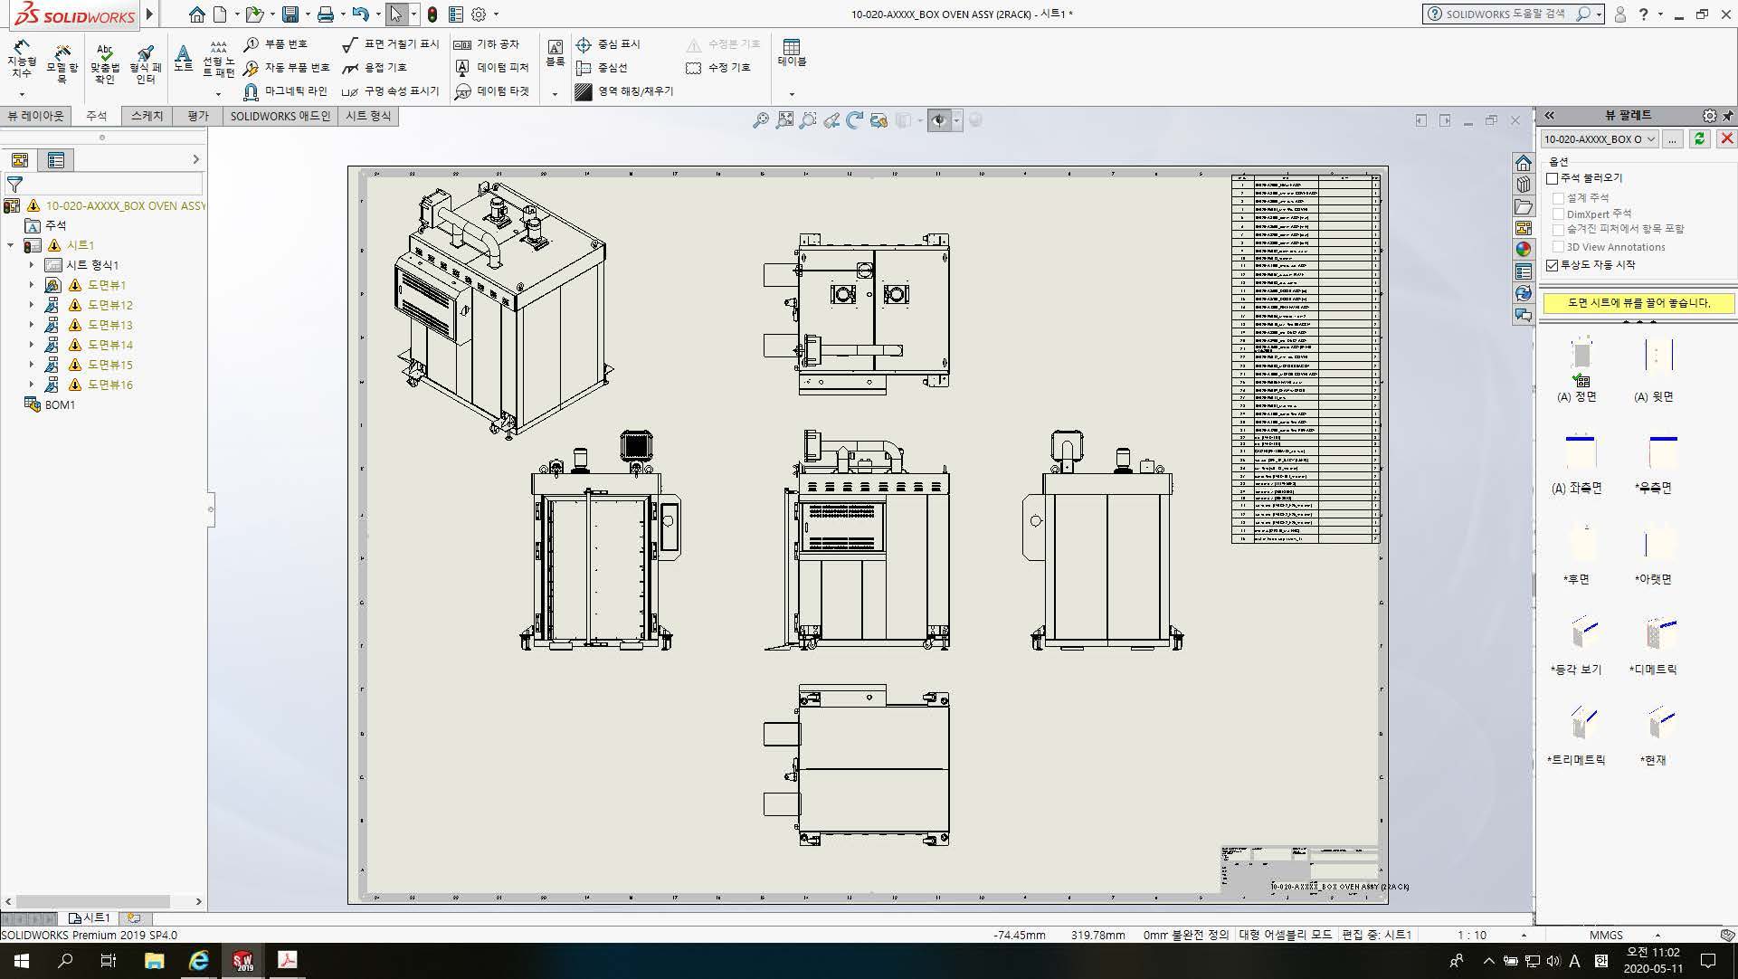1738x979 pixels.
Task: Expand the 도면뷰12 tree item
Action: (x=31, y=305)
